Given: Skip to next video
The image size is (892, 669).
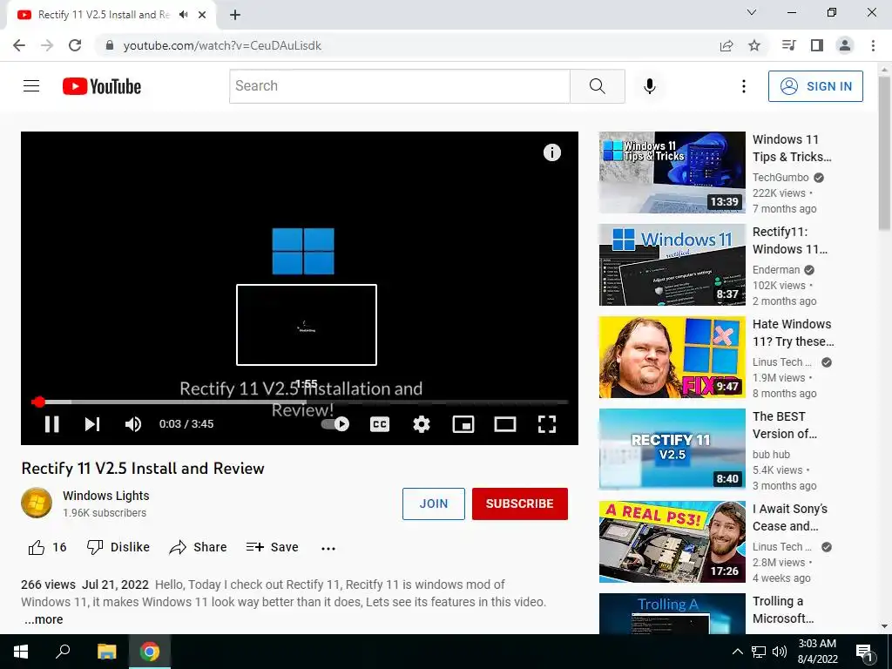Looking at the screenshot, I should click(x=92, y=424).
